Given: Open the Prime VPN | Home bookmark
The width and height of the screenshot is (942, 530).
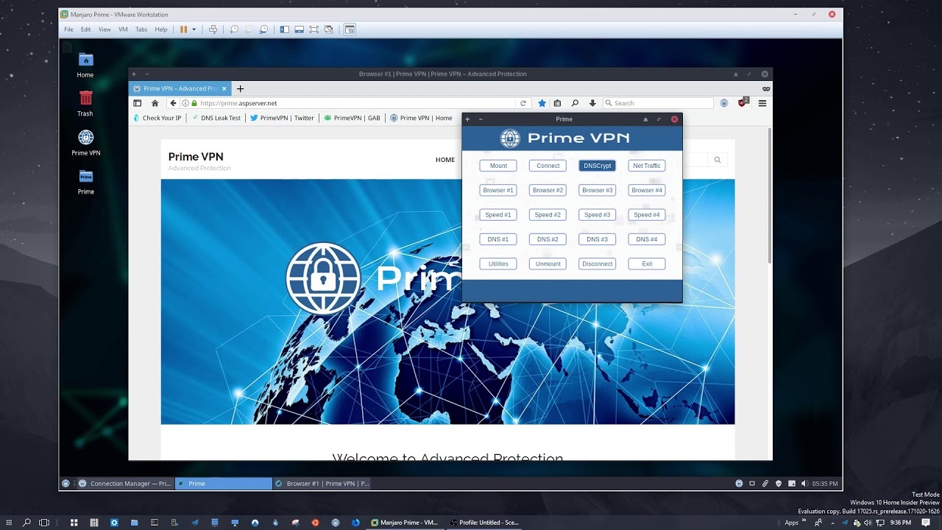Looking at the screenshot, I should click(421, 118).
